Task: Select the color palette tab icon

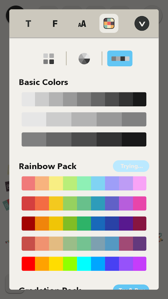Action: (109, 24)
